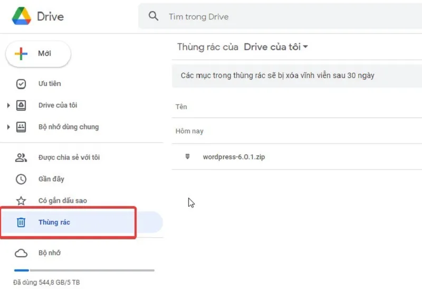Expand the "Drive của tôi" tree arrow
This screenshot has height=301, width=422.
(8, 105)
